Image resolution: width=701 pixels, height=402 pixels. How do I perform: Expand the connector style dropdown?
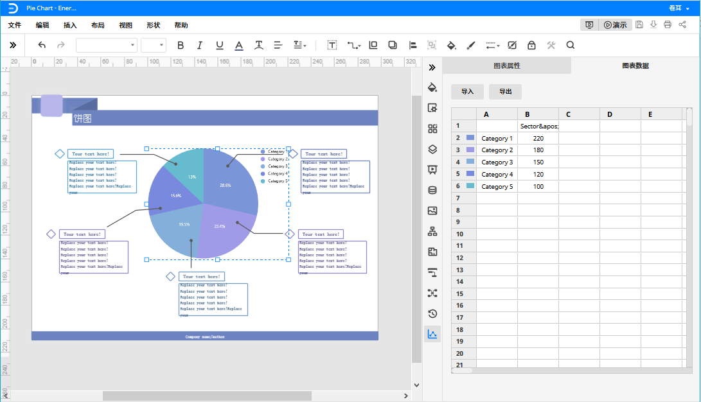354,46
